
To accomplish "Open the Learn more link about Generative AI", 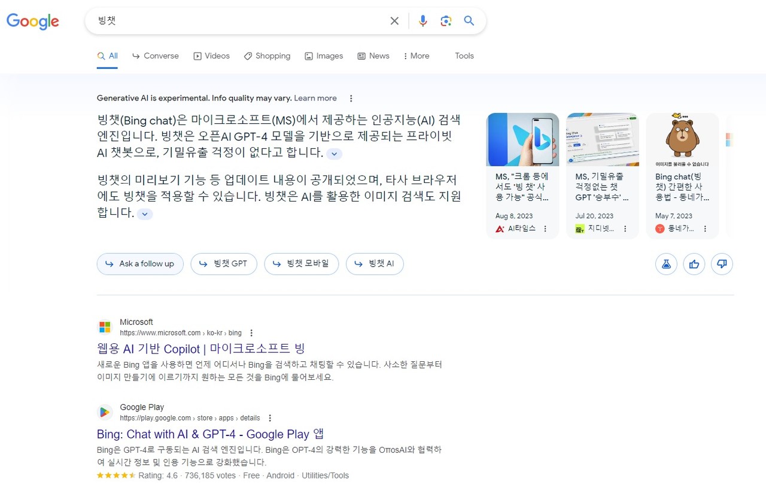I will (315, 98).
